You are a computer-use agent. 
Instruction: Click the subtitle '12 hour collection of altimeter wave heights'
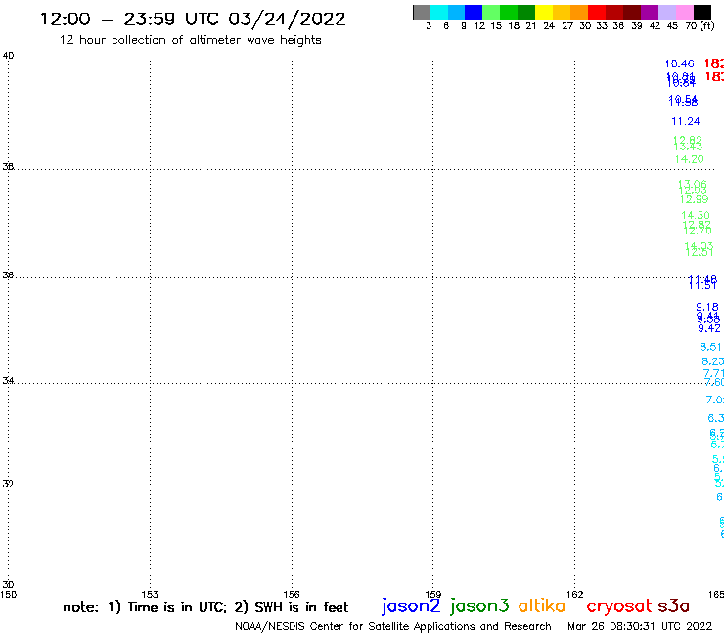tap(190, 41)
